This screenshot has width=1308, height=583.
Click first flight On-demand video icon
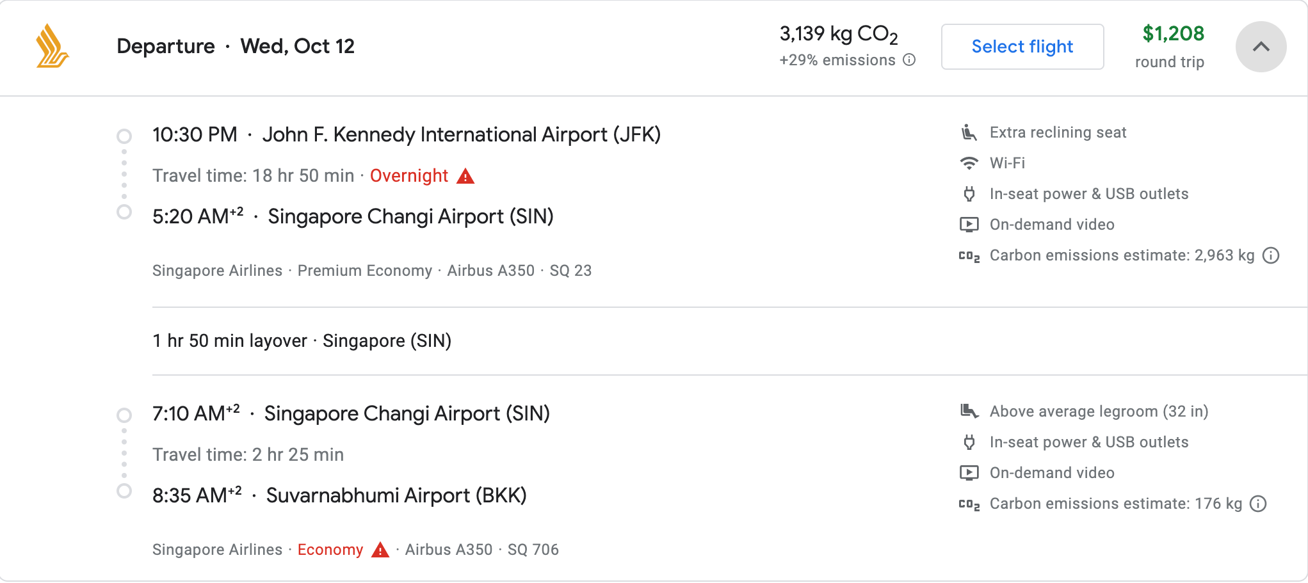tap(969, 225)
